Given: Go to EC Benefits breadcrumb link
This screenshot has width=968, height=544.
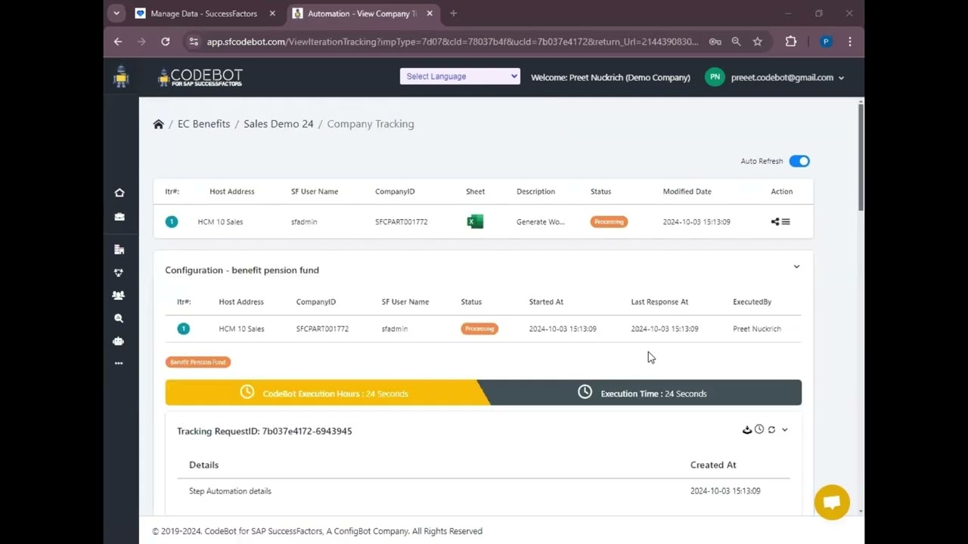Looking at the screenshot, I should 203,124.
